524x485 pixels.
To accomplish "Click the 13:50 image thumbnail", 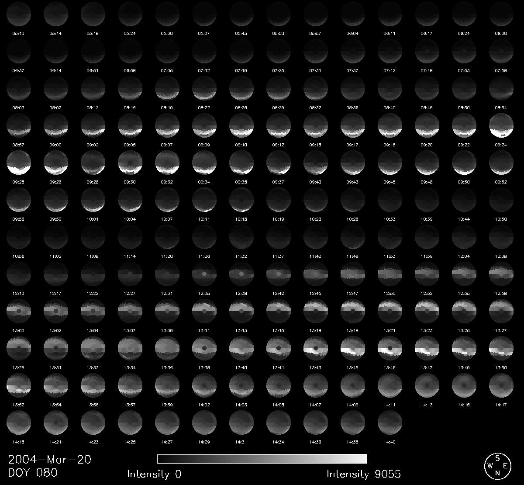I will (x=501, y=348).
